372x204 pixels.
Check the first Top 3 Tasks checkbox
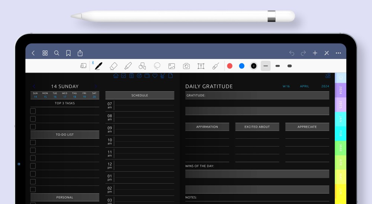coord(33,111)
